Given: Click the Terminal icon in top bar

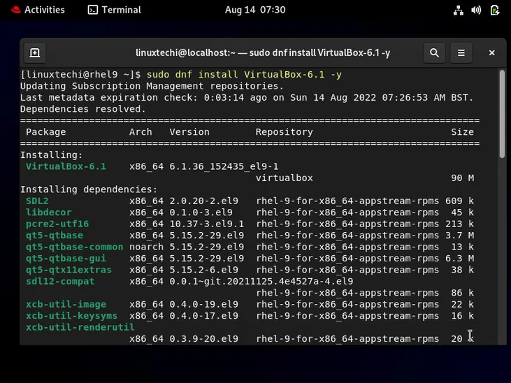Looking at the screenshot, I should [93, 10].
